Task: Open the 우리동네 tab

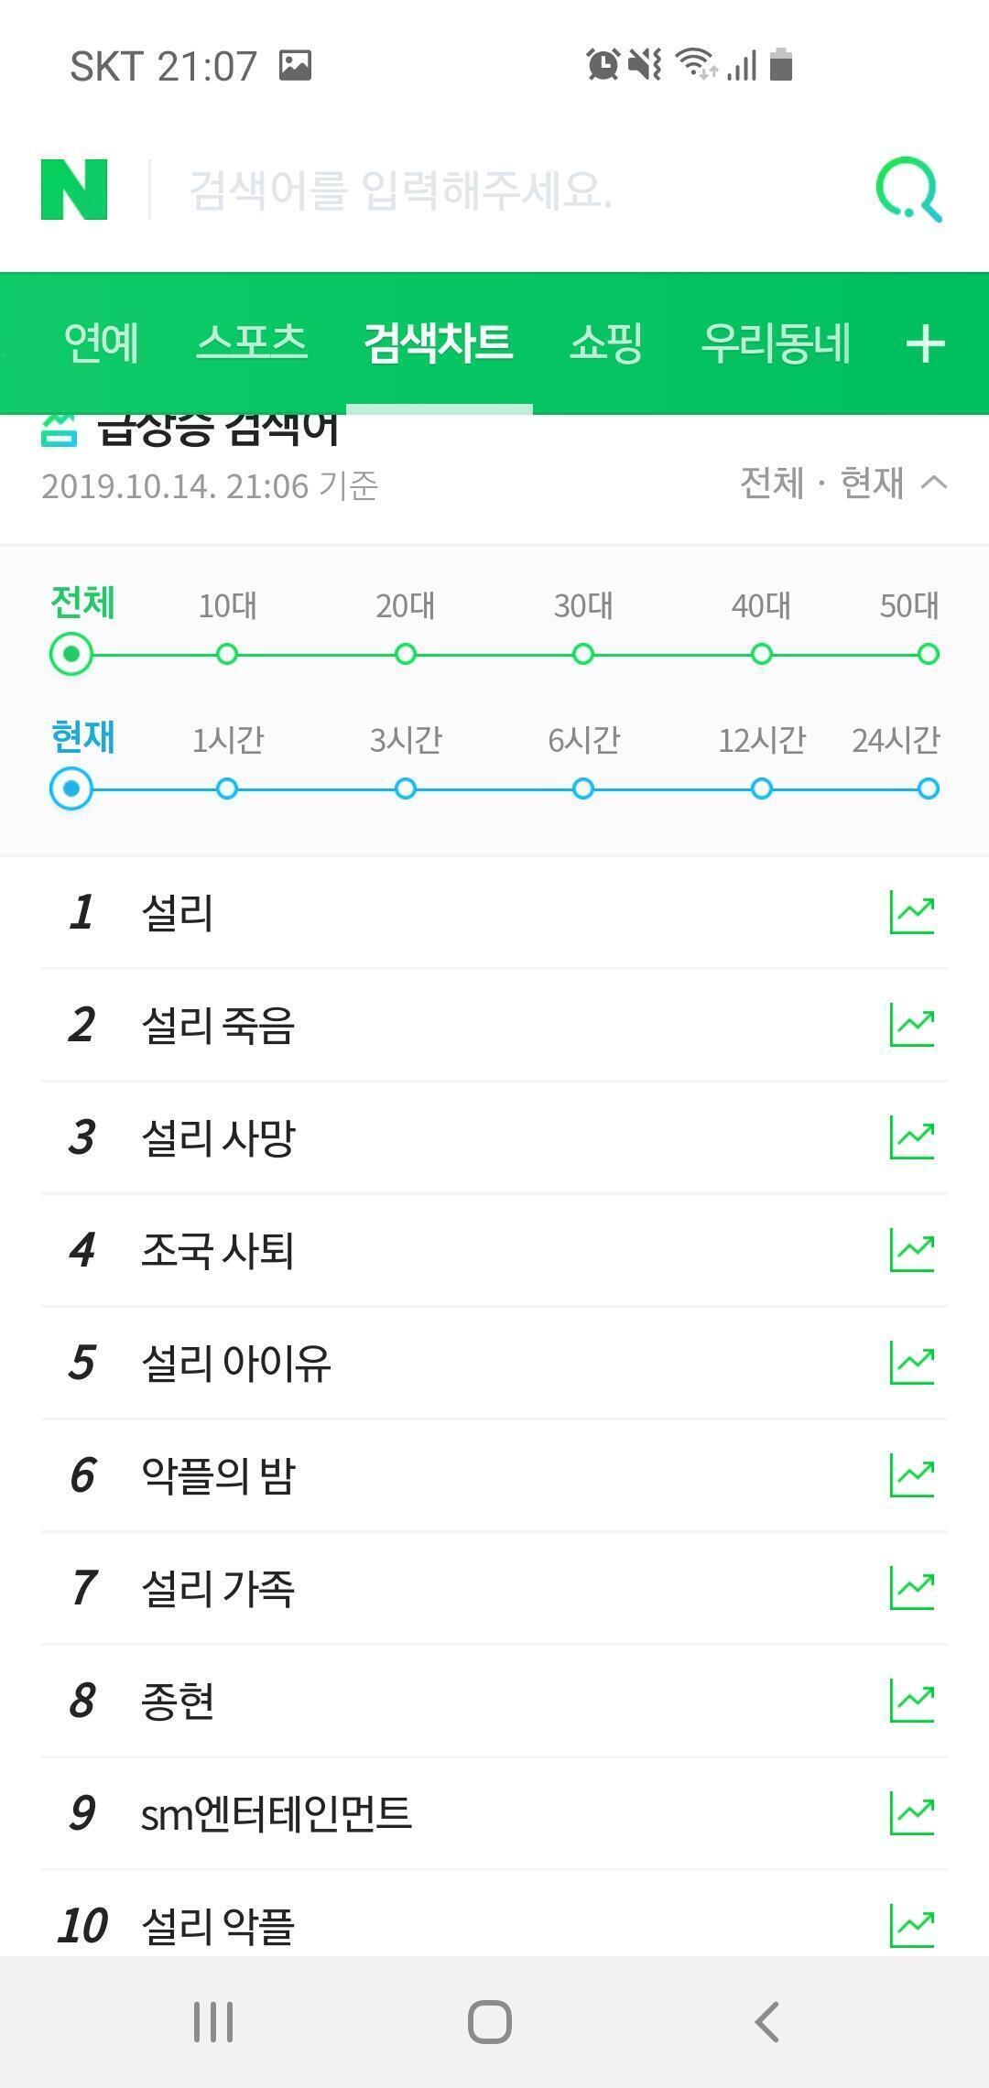Action: click(776, 343)
